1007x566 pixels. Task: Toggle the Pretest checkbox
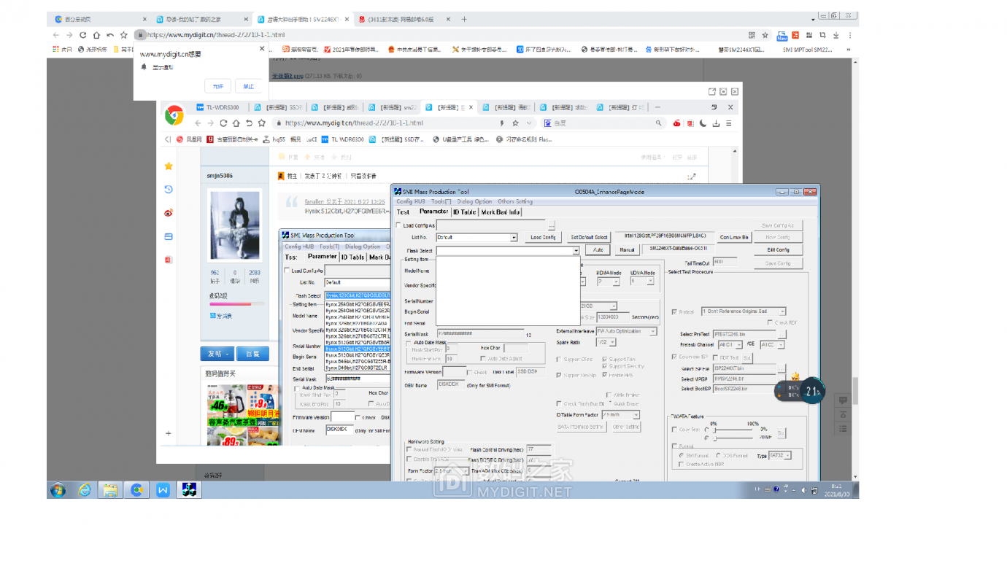point(674,311)
